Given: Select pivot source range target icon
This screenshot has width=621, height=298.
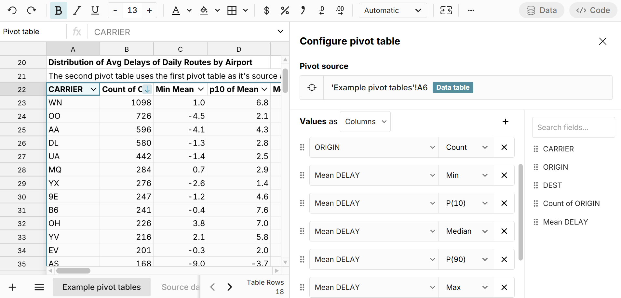Looking at the screenshot, I should (312, 88).
